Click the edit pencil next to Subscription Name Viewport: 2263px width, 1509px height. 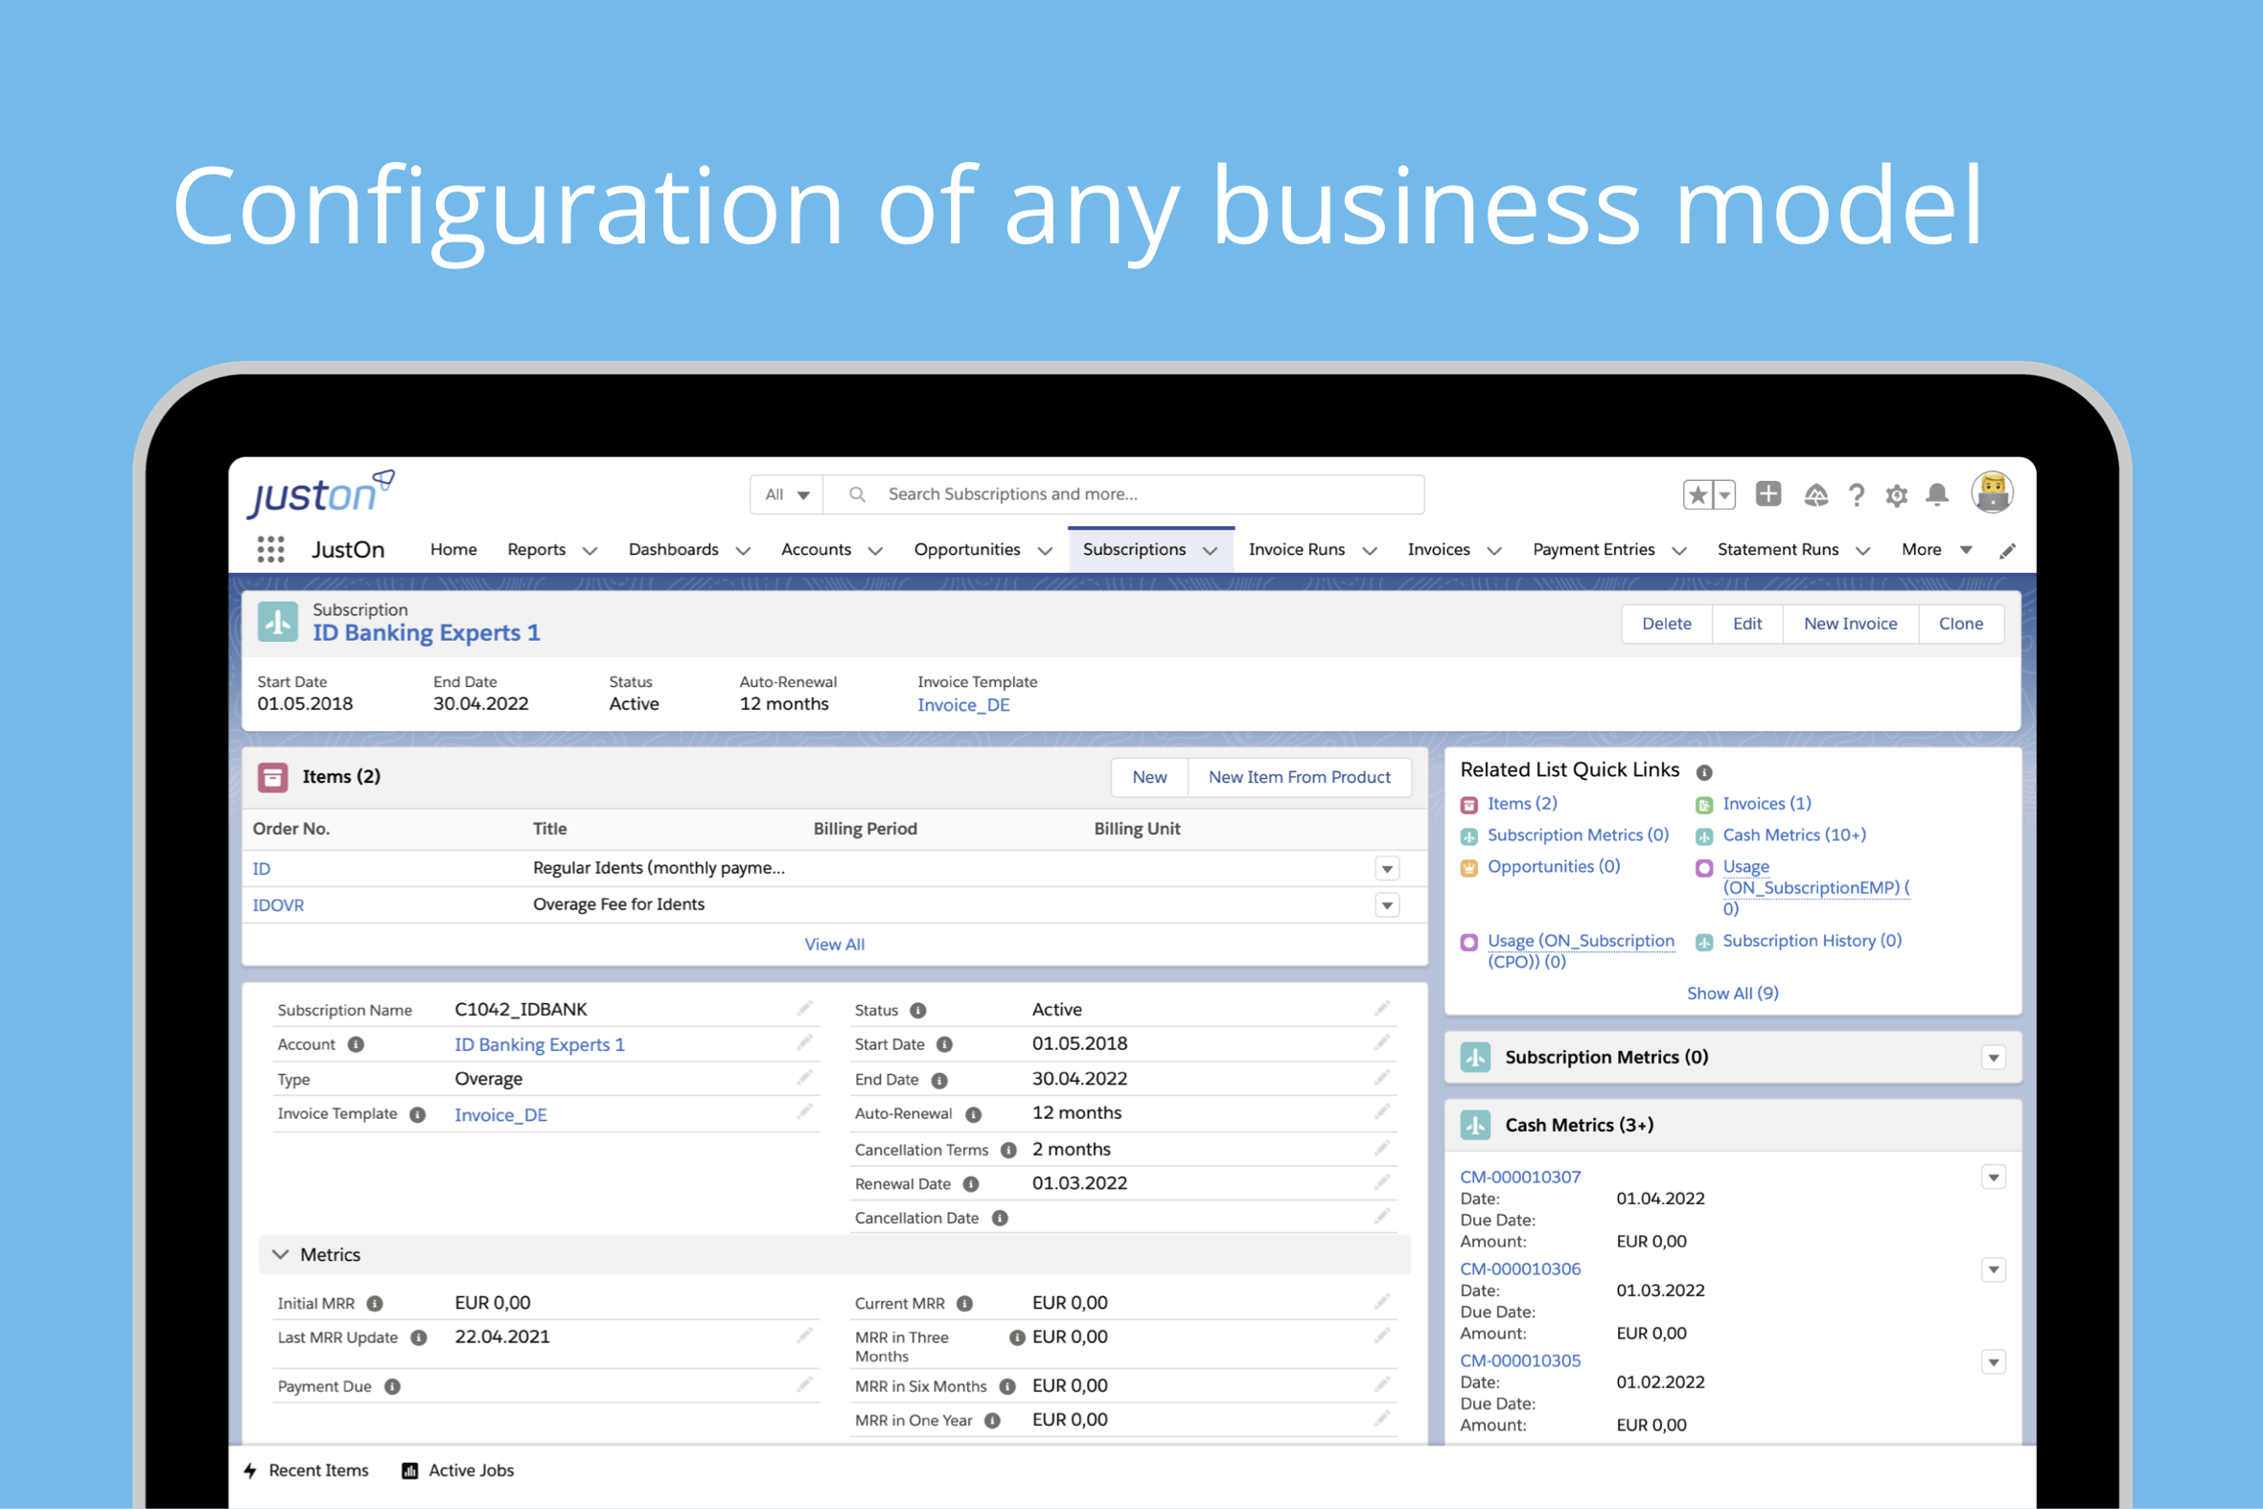pyautogui.click(x=805, y=1008)
